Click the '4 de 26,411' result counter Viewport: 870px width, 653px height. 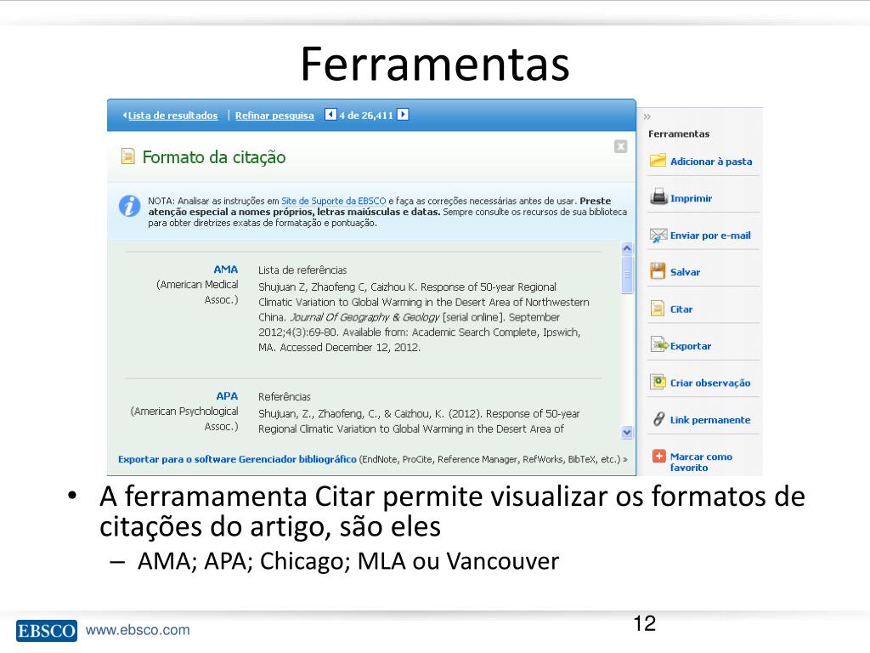click(x=366, y=116)
